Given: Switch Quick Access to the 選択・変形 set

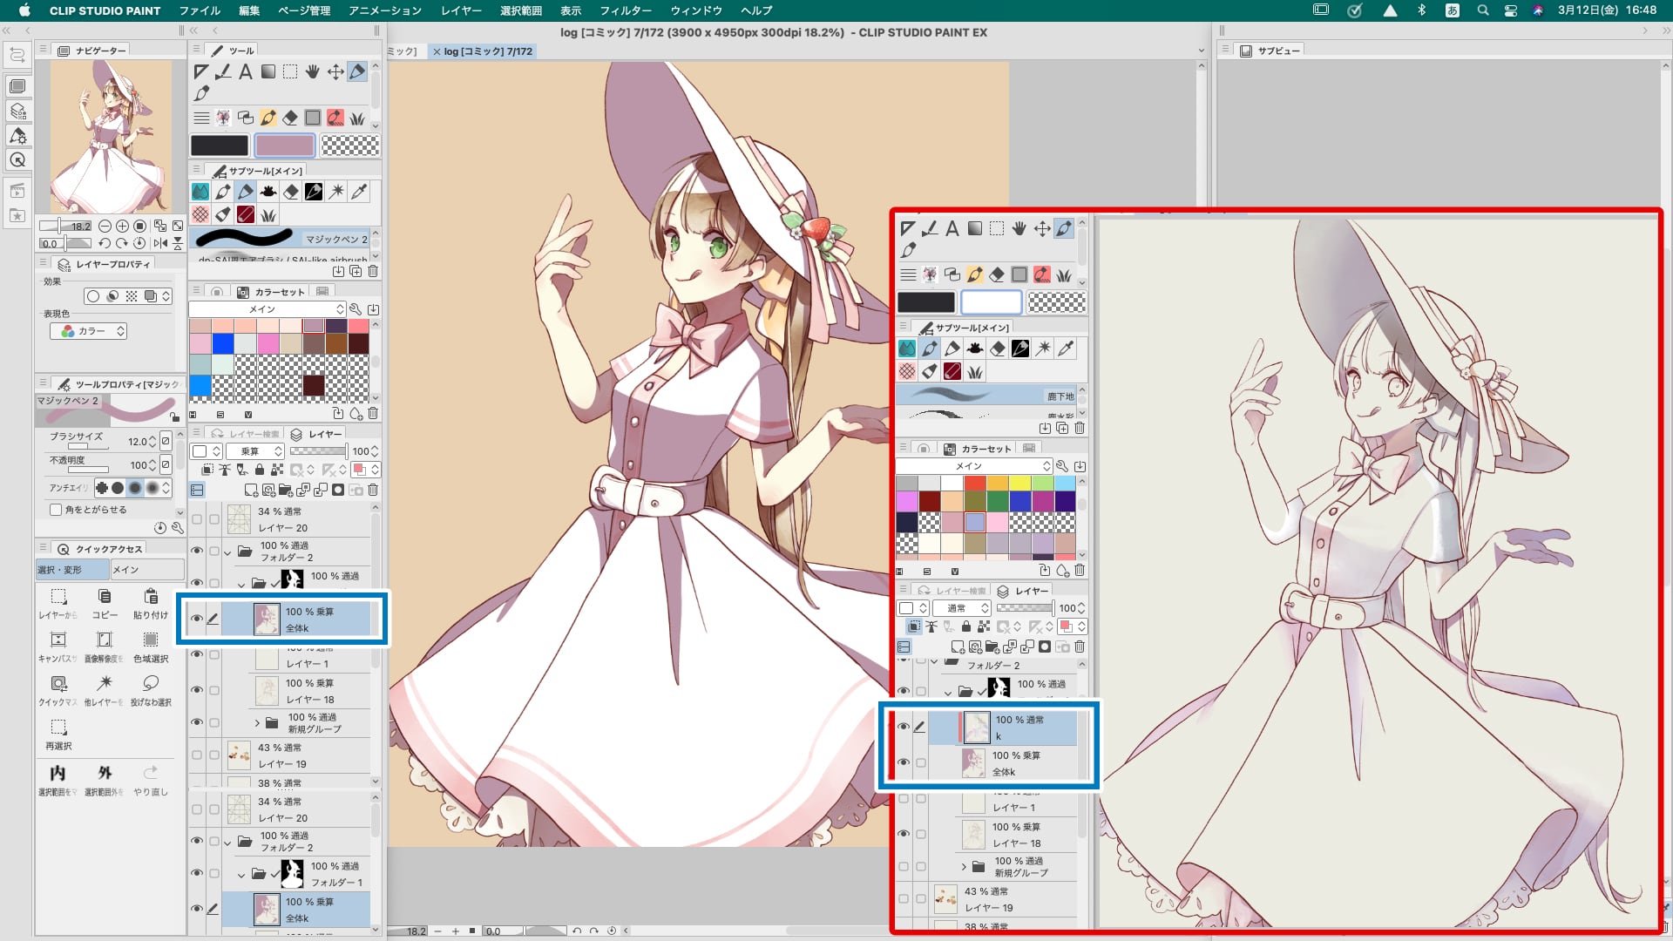Looking at the screenshot, I should (x=72, y=570).
